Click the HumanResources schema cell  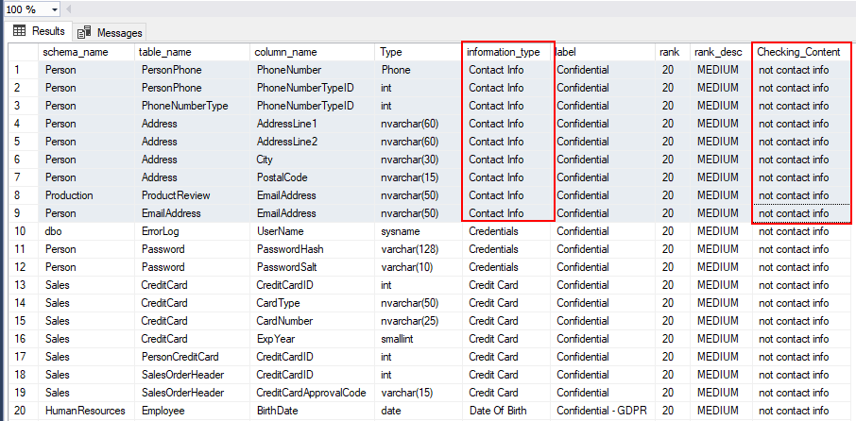pos(86,411)
